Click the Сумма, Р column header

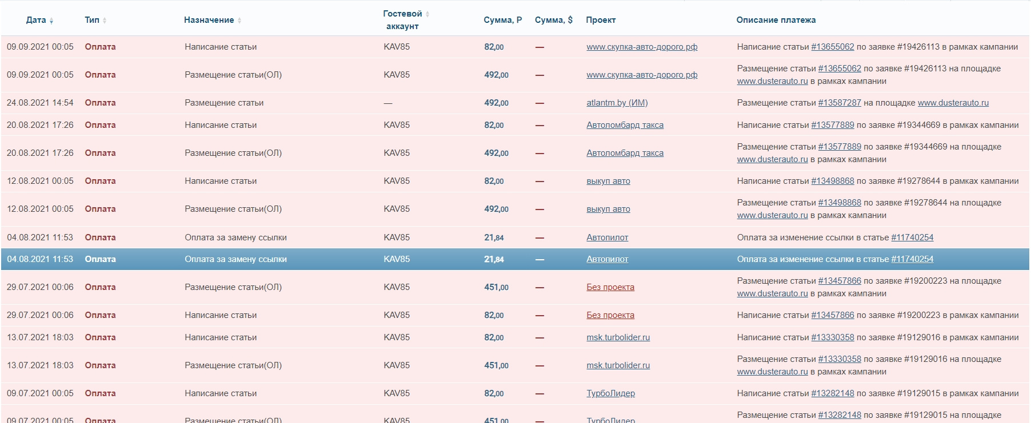pos(502,20)
